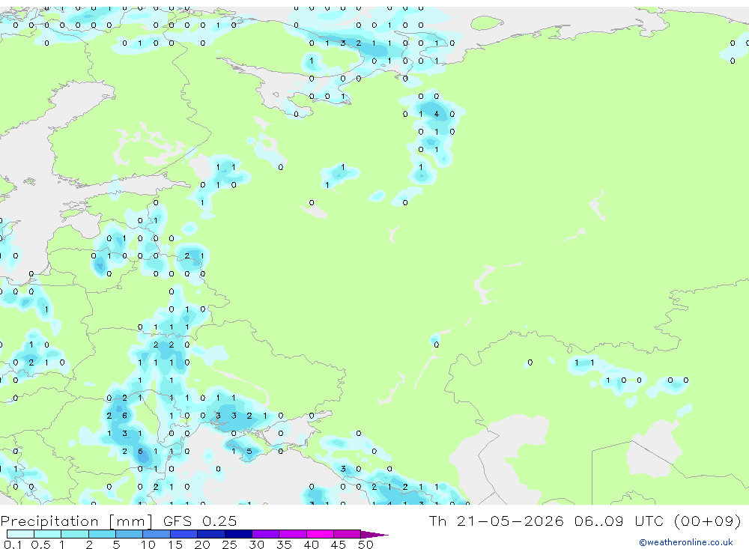This screenshot has width=749, height=549.
Task: Pick the legend swatch between 2 and 5
Action: pos(102,534)
